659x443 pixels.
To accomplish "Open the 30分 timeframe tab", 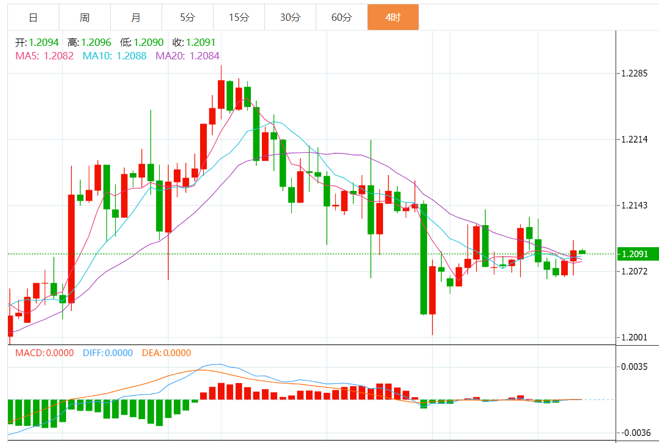I will (x=291, y=17).
